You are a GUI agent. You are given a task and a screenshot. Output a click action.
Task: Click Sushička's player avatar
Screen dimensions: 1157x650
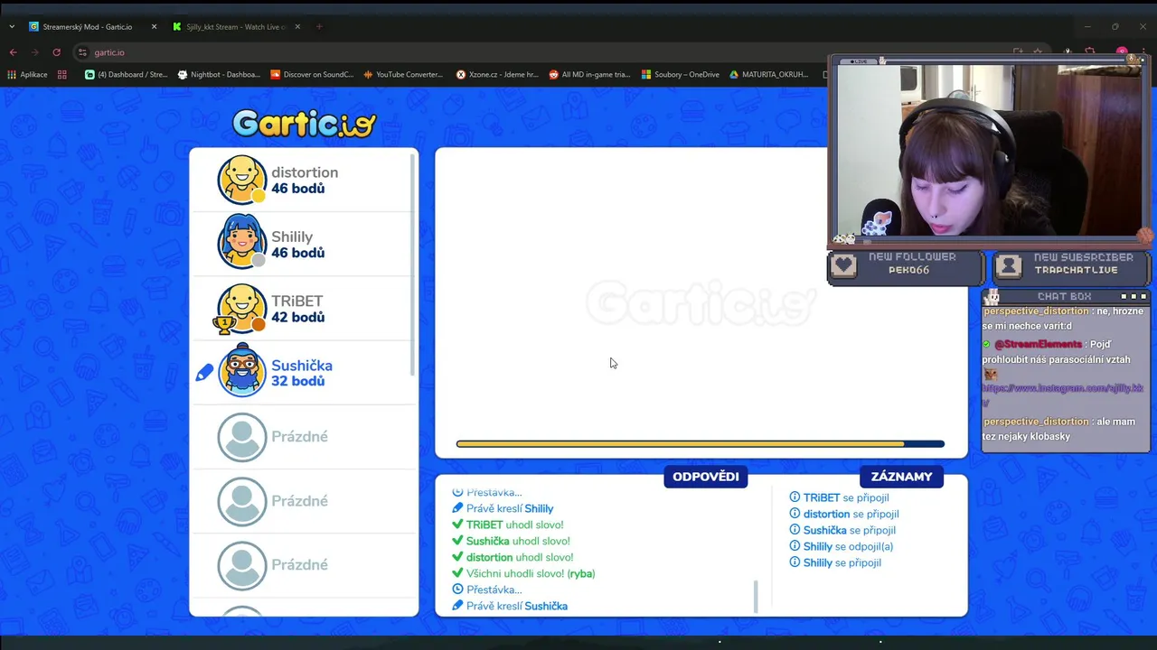[242, 371]
